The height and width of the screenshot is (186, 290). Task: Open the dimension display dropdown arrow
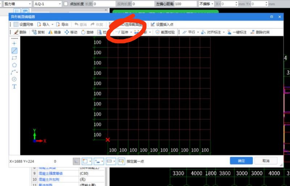point(114,161)
